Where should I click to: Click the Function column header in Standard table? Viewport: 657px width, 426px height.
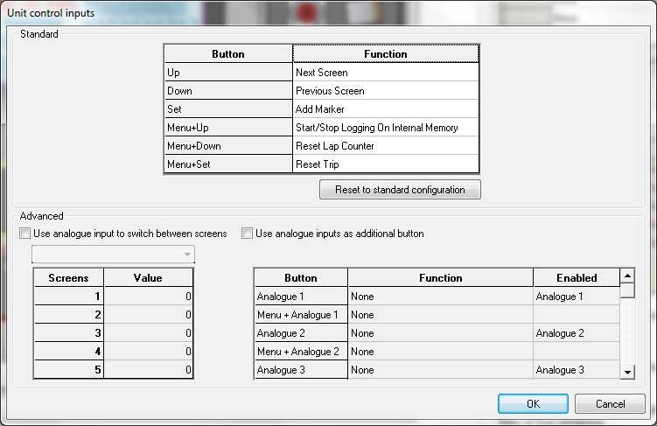tap(386, 54)
